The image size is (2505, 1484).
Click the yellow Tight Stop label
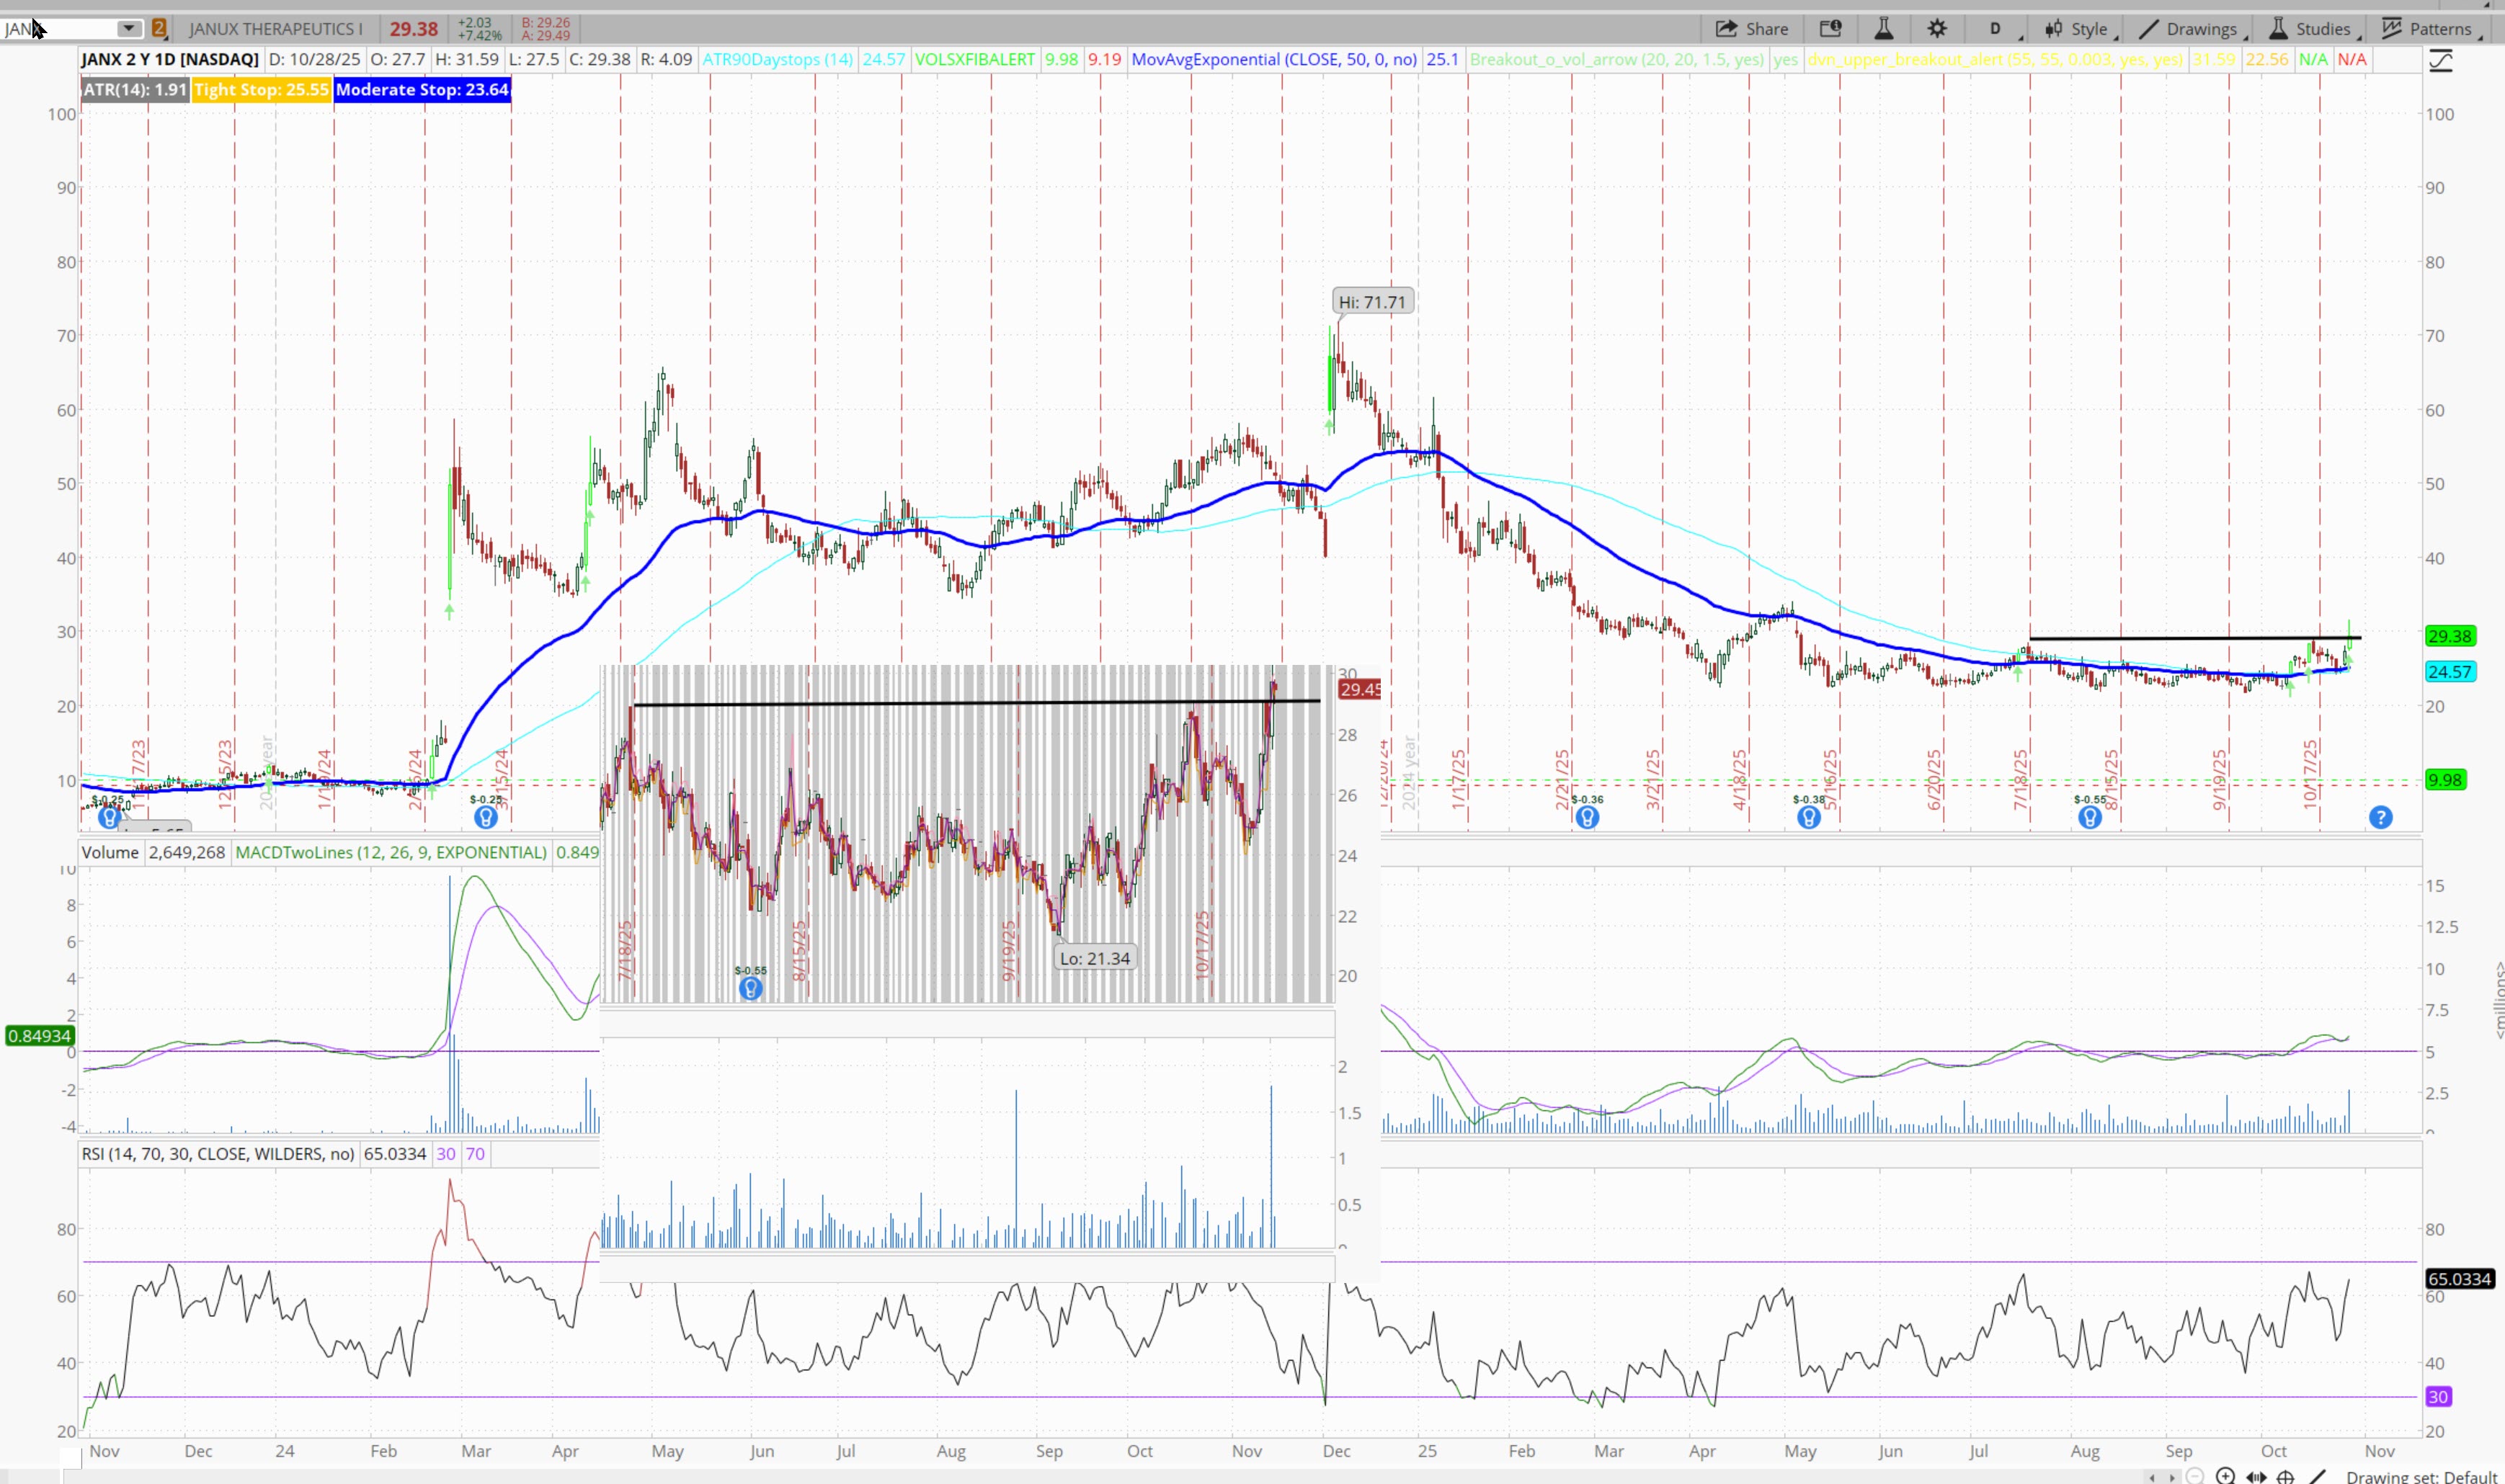click(261, 90)
